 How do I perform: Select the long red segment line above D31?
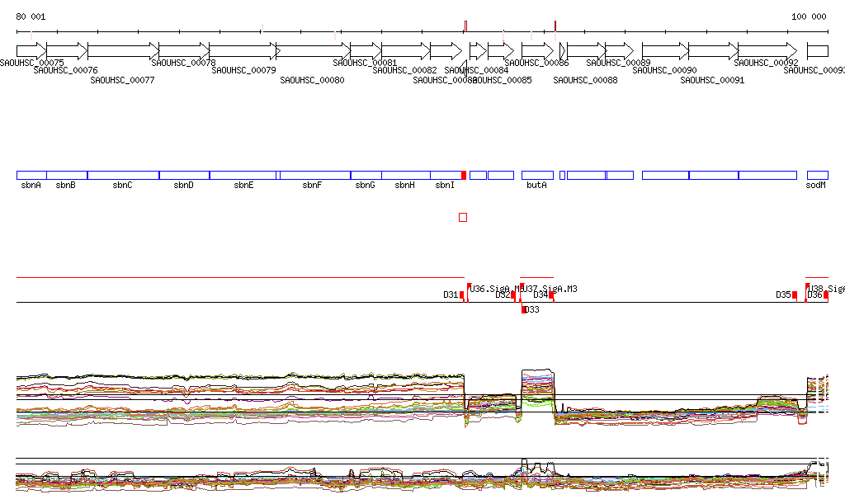[240, 277]
